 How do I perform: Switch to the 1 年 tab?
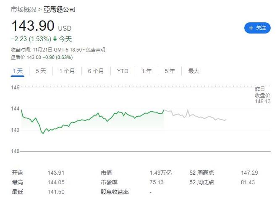point(146,71)
